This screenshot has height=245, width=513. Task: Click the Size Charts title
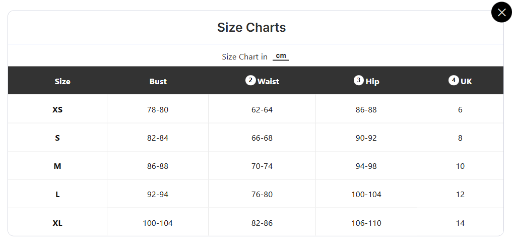pos(251,27)
